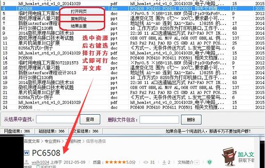Click the uploader avatar icon near wslh1024
This screenshot has width=265, height=168.
click(x=27, y=162)
